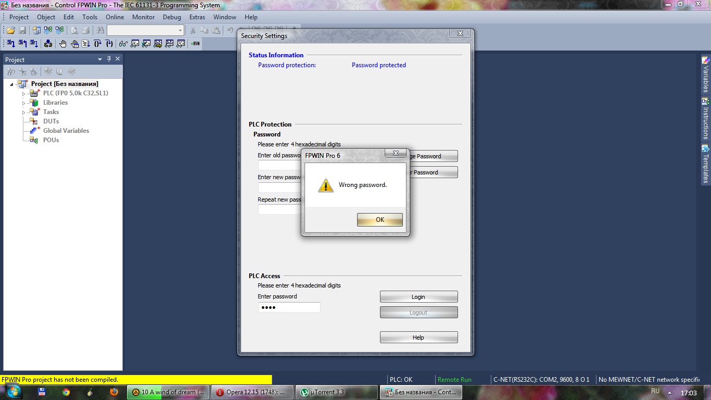The height and width of the screenshot is (400, 711).
Task: Click the Help button in Security Settings
Action: (x=419, y=337)
